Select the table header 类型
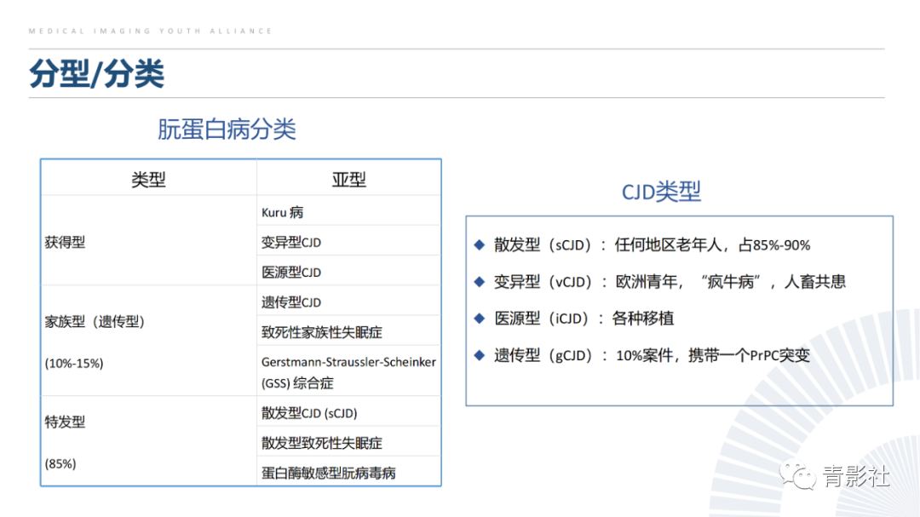 pos(148,180)
